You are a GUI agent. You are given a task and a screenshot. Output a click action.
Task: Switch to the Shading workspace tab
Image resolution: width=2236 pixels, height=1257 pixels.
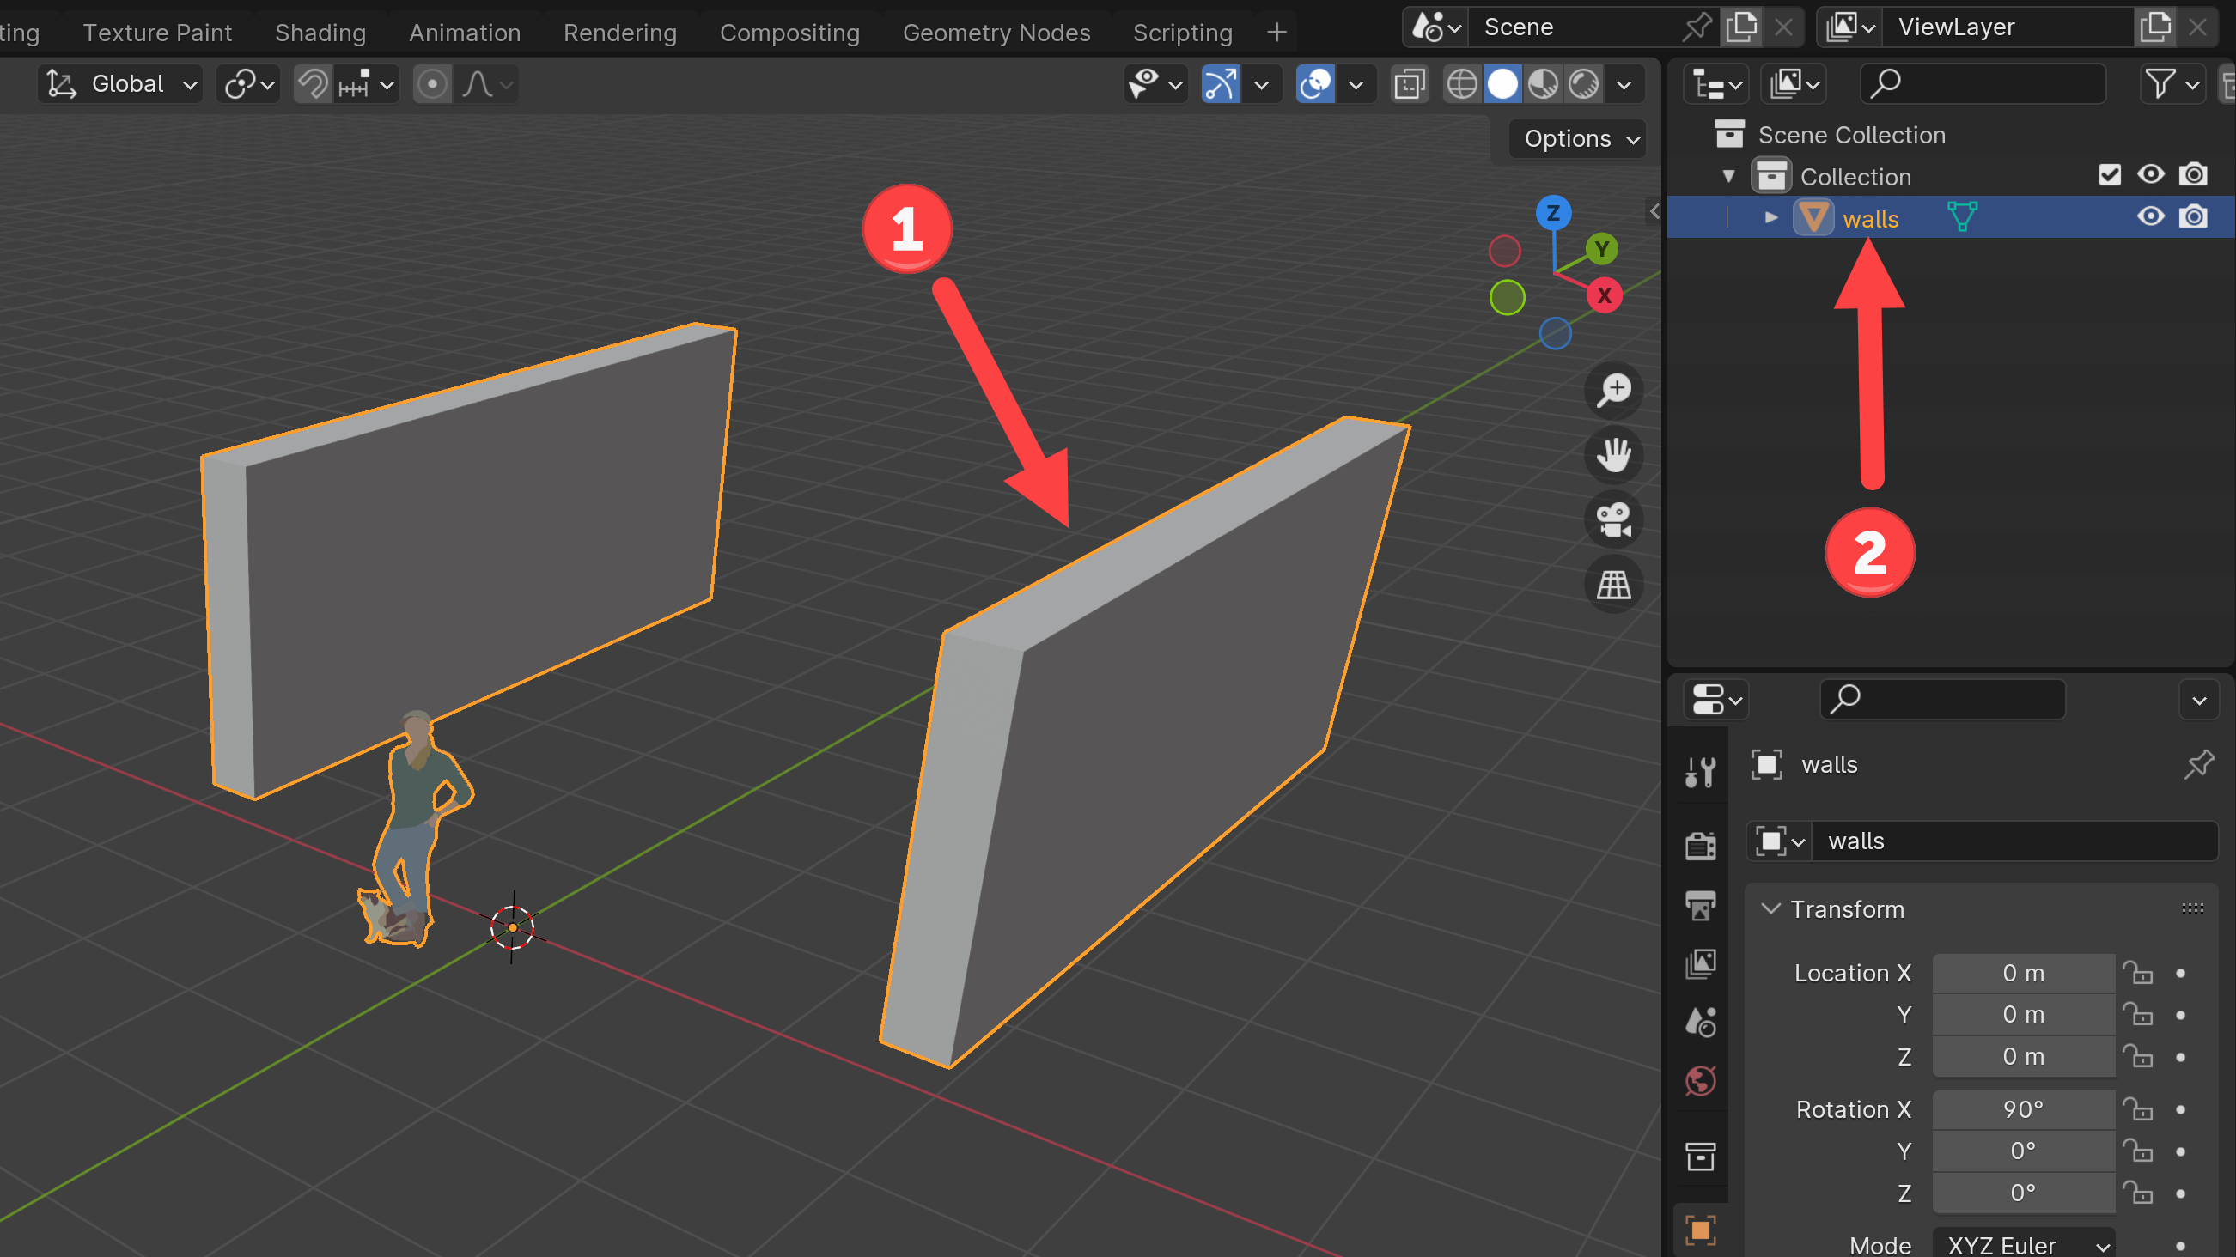[x=320, y=32]
